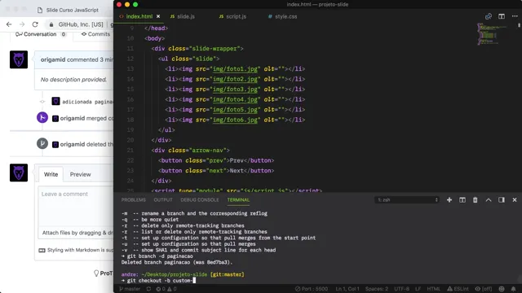The width and height of the screenshot is (522, 293).
Task: Click the gray deleted branch icon on timeline
Action: pos(42,143)
